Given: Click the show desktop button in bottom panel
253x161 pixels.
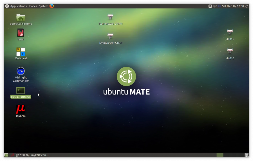Looking at the screenshot, I should [x=6, y=155].
